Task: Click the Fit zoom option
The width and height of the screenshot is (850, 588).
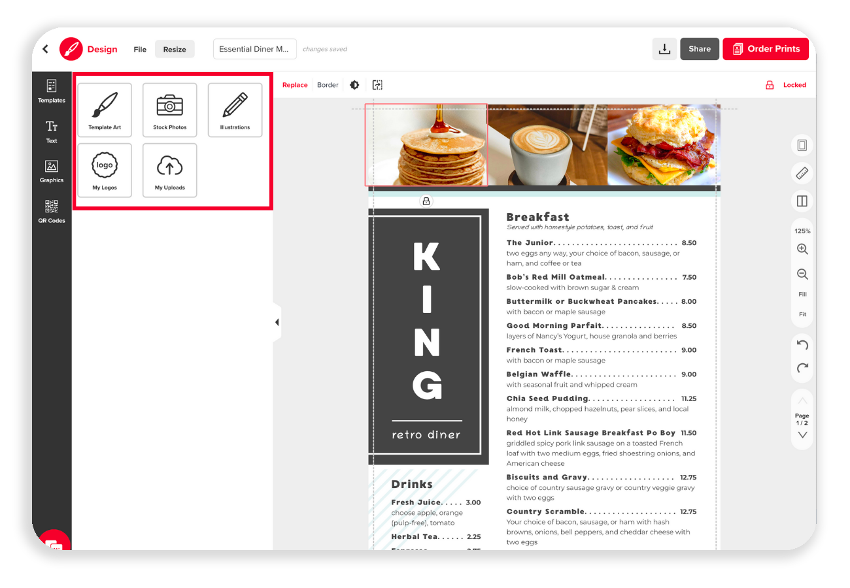Action: pos(802,314)
